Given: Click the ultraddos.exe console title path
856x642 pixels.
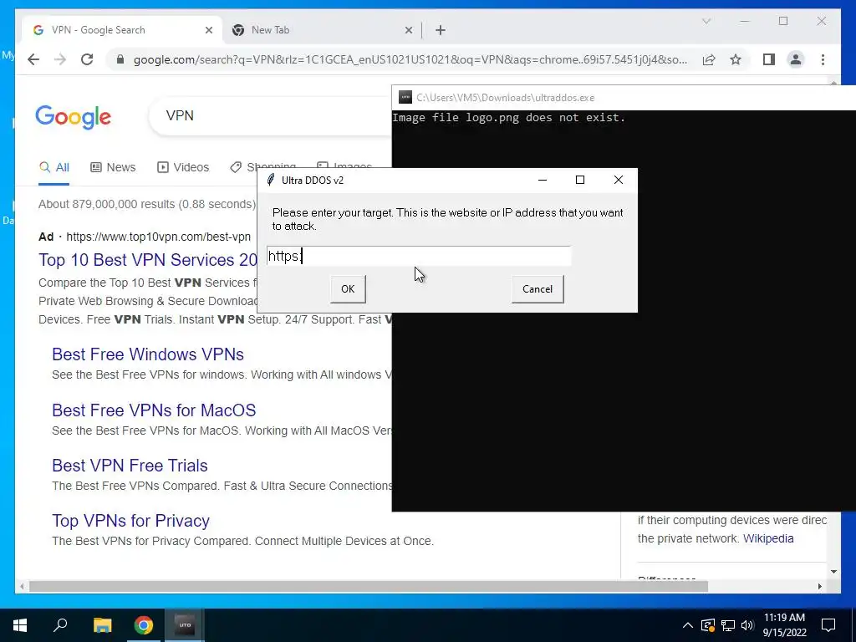Looking at the screenshot, I should pos(506,98).
